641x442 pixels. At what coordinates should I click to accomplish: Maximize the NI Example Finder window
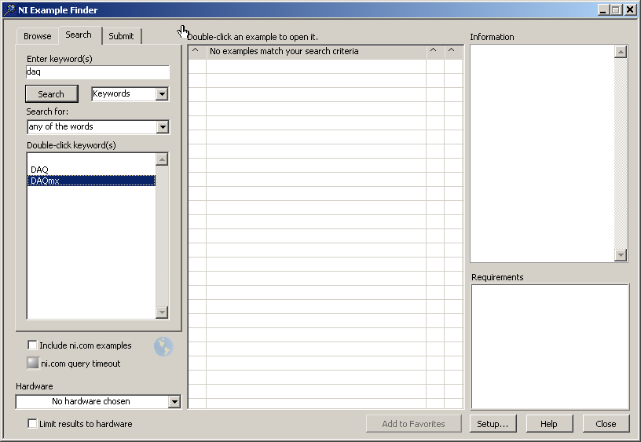click(616, 9)
